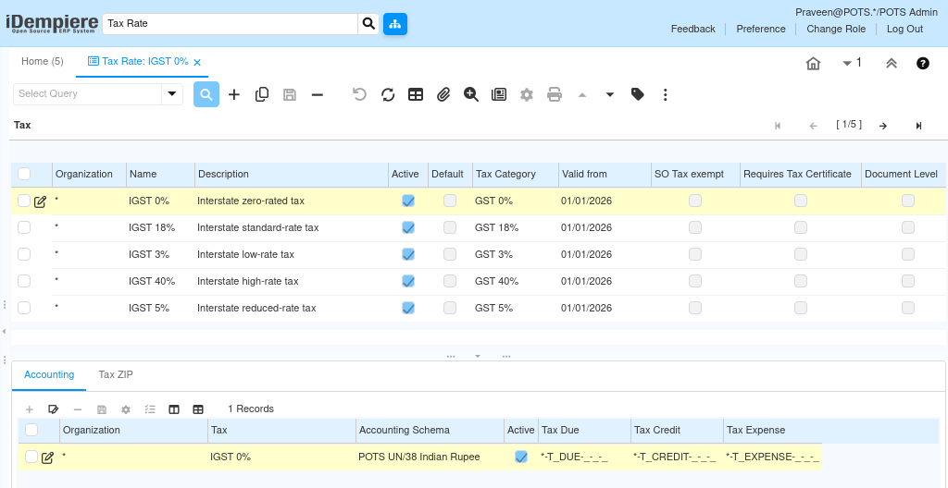
Task: Expand the open-windows dropdown showing 1
Action: coord(852,63)
